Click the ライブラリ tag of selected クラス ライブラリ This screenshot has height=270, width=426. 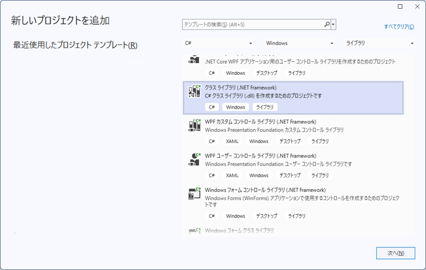click(265, 107)
